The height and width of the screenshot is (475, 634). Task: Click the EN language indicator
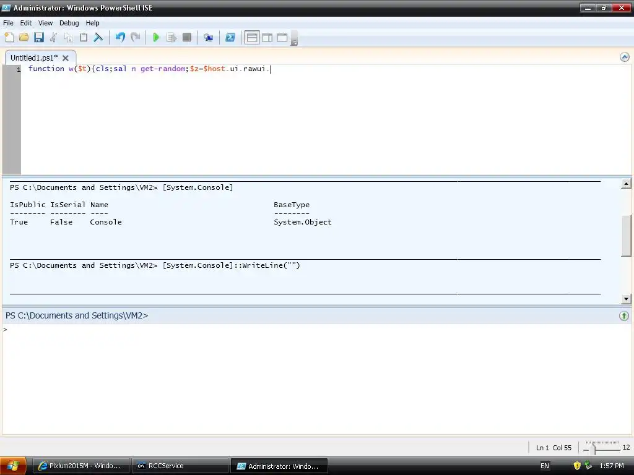pos(545,466)
